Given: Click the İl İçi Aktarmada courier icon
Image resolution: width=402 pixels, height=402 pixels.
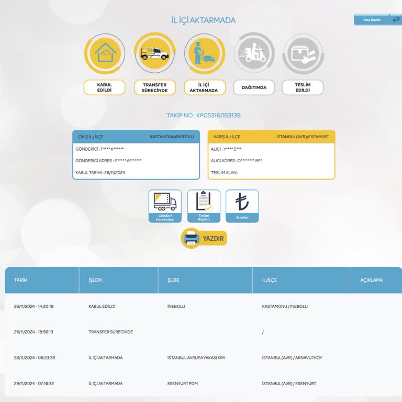Looking at the screenshot, I should [205, 53].
